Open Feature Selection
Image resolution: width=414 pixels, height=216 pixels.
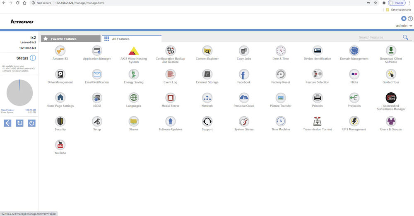click(x=318, y=74)
